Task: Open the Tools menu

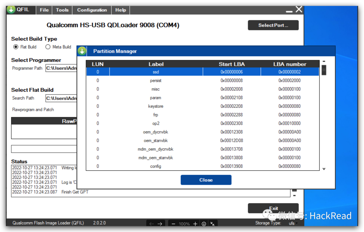Action: coord(62,10)
